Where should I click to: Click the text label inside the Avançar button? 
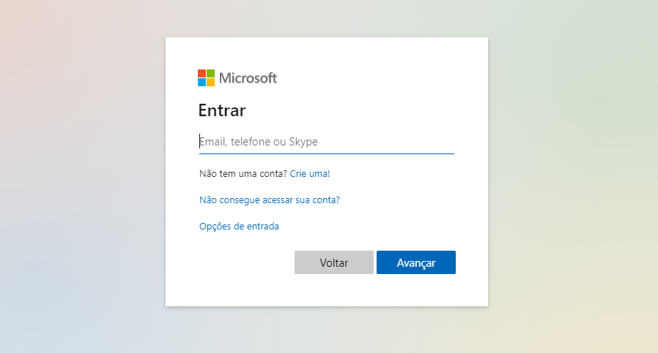point(416,263)
